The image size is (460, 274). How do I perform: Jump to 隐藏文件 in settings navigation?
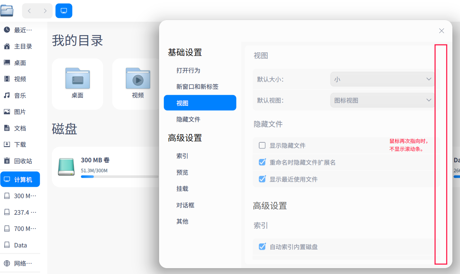[x=200, y=119]
